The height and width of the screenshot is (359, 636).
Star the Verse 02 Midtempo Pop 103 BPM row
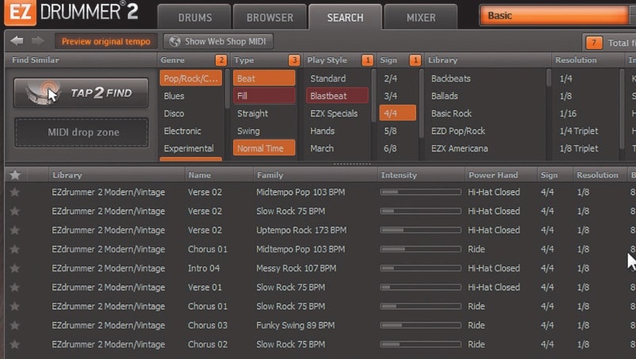(15, 192)
